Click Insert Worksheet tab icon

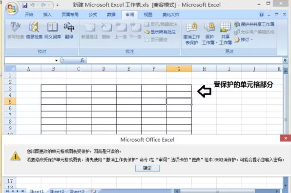(x=93, y=191)
